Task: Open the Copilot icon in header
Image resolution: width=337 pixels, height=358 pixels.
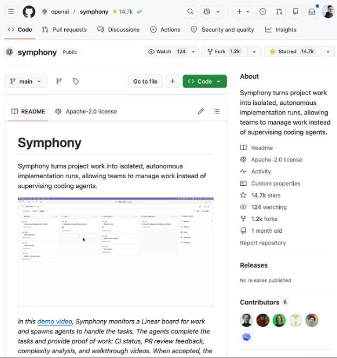Action: 206,11
